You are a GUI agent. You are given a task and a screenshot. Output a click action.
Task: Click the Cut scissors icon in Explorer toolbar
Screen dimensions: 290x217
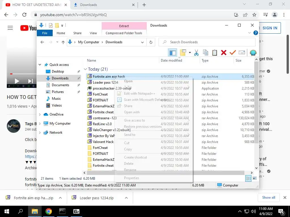click(196, 53)
